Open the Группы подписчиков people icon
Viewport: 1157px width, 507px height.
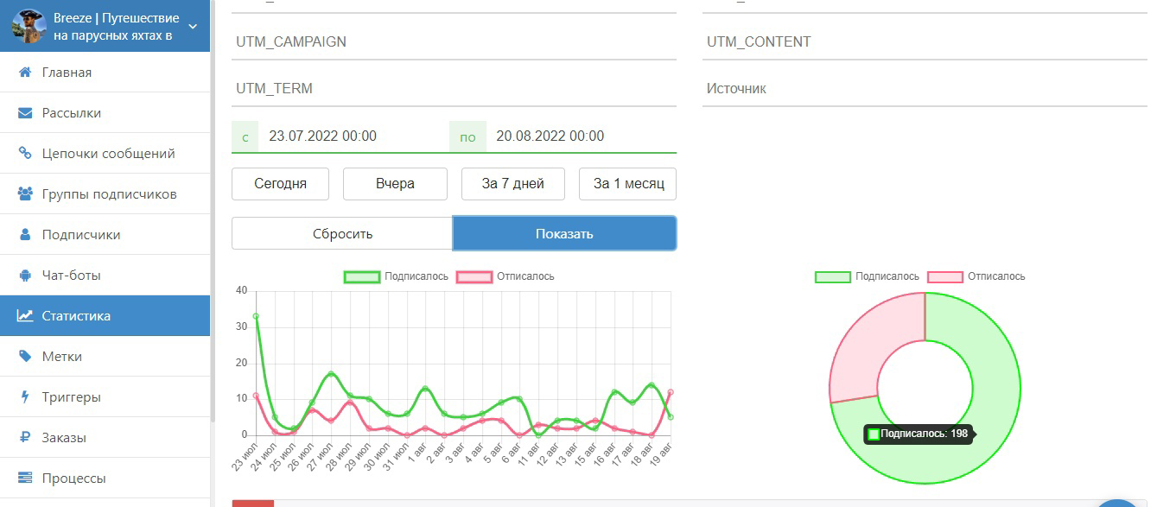pyautogui.click(x=25, y=194)
